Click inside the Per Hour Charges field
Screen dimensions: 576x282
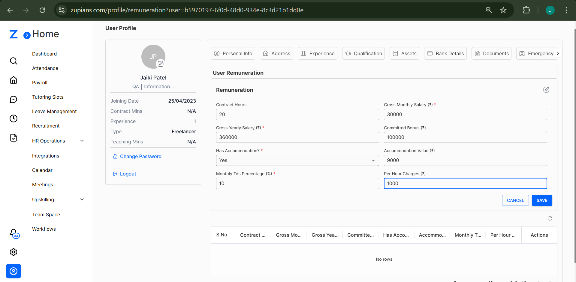465,183
